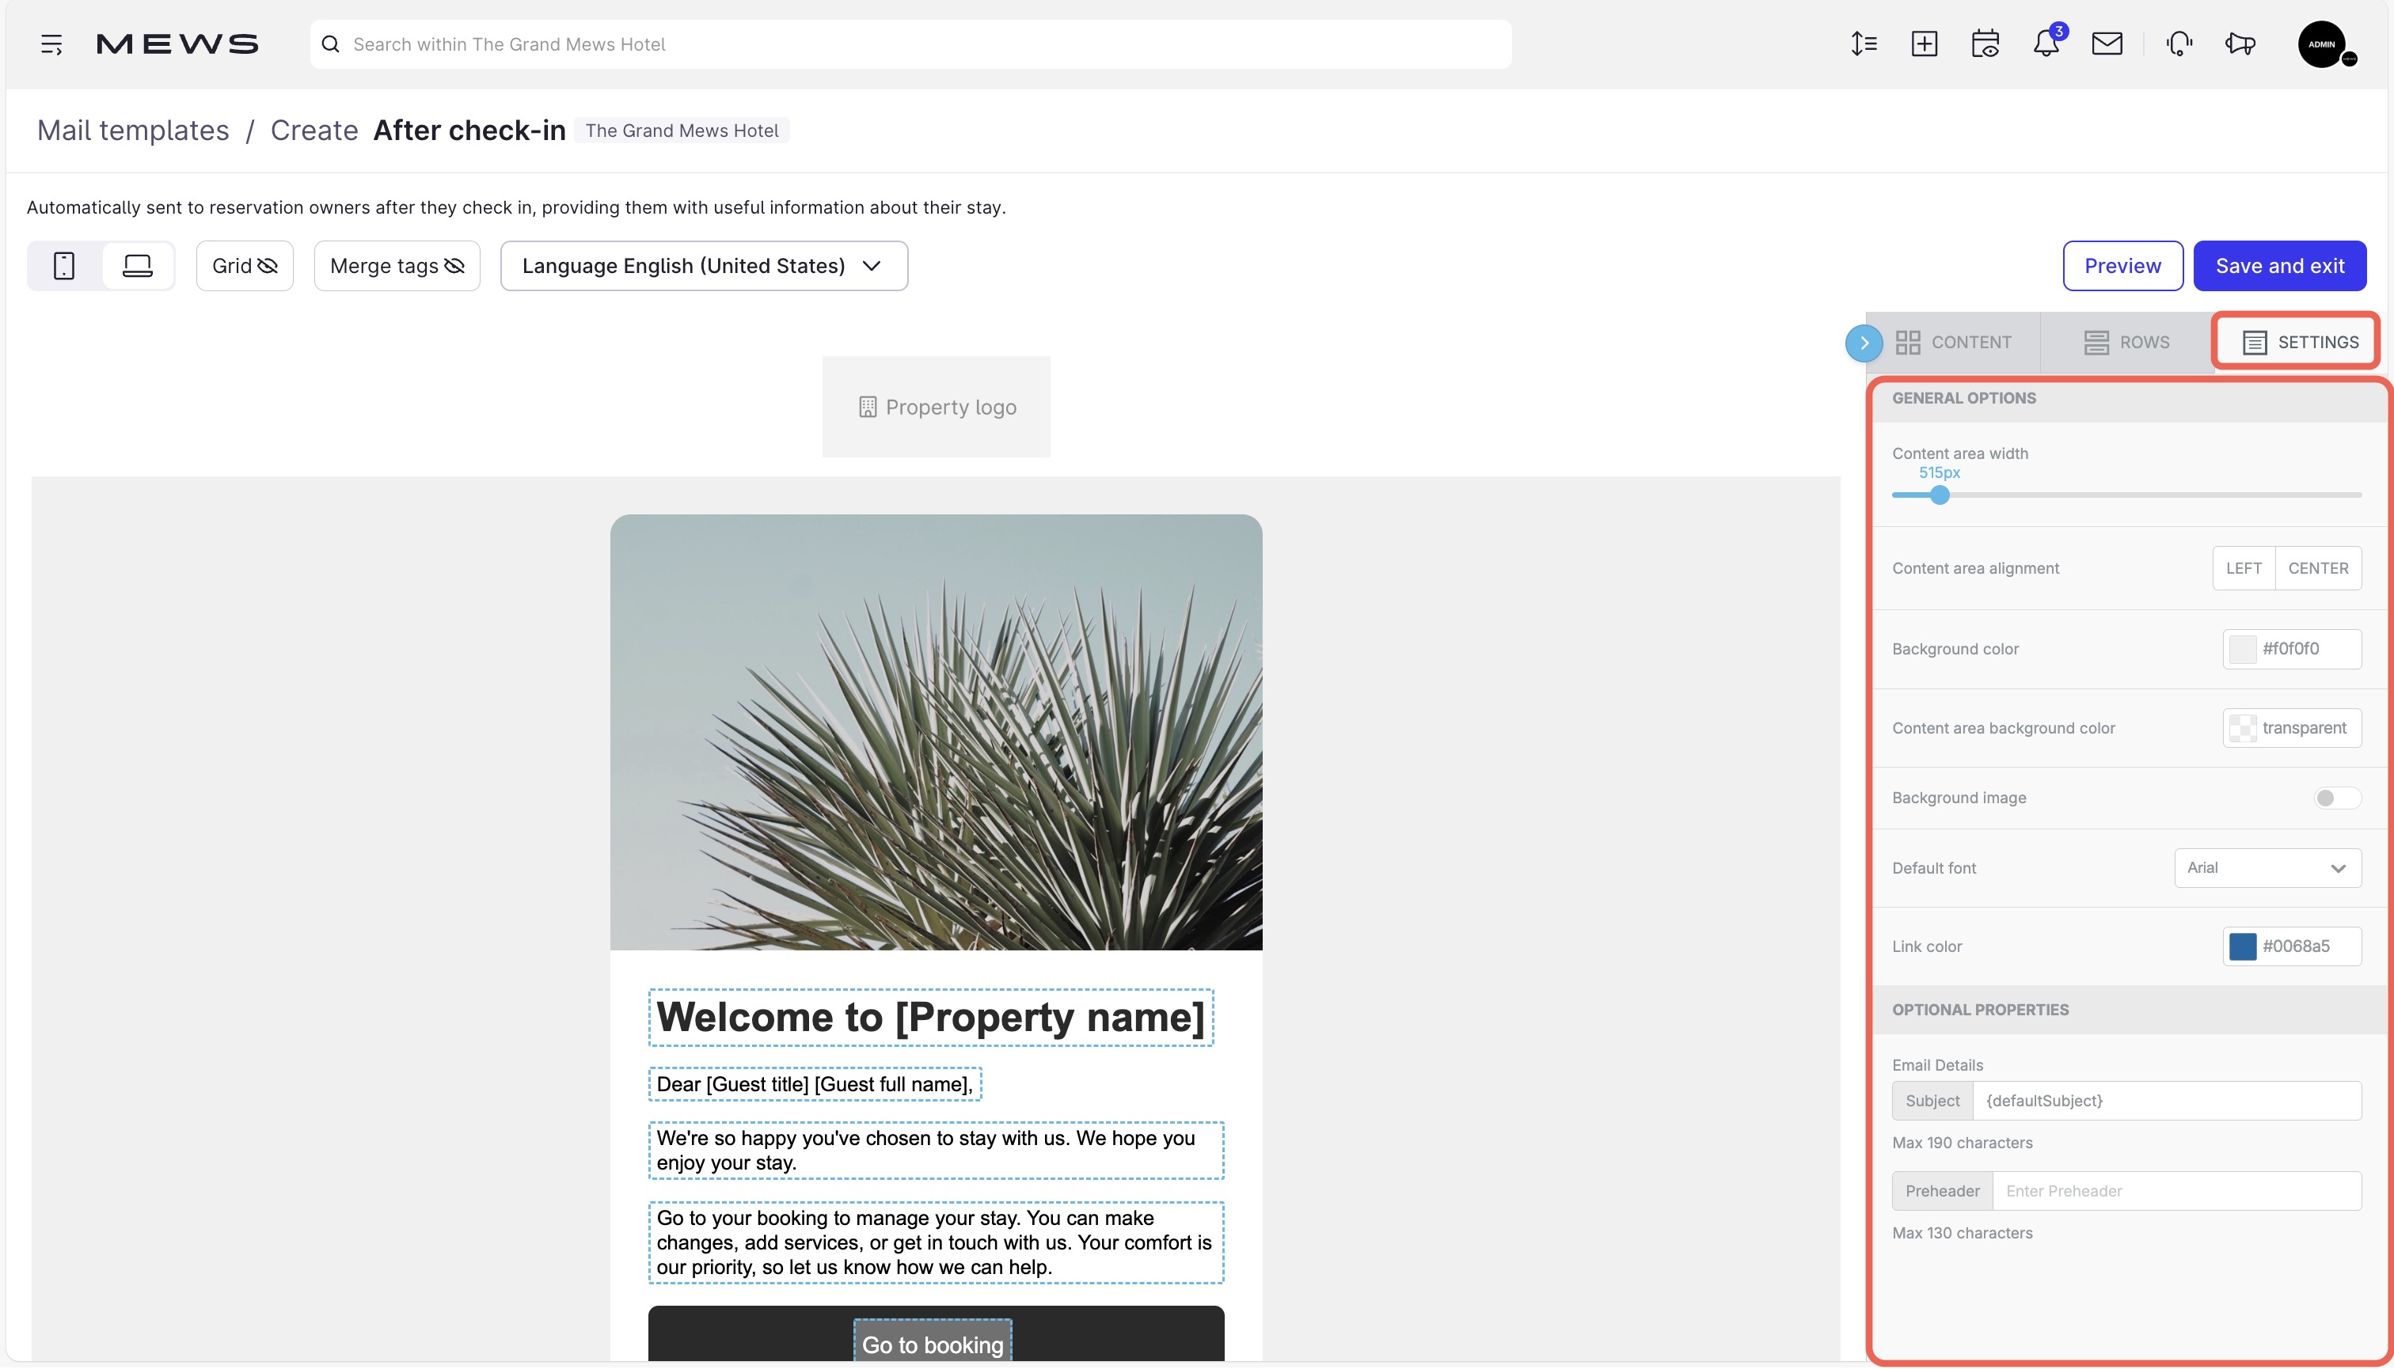Open the Language dropdown
Screen dimensions: 2394x1369
pos(704,266)
